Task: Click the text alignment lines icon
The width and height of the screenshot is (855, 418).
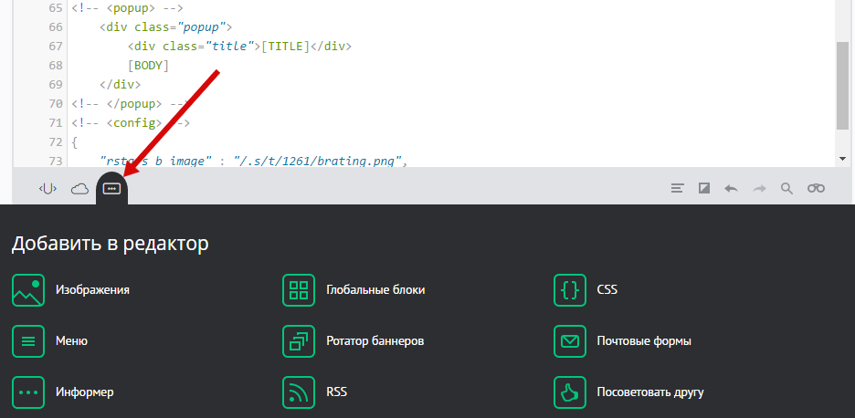Action: click(x=677, y=189)
